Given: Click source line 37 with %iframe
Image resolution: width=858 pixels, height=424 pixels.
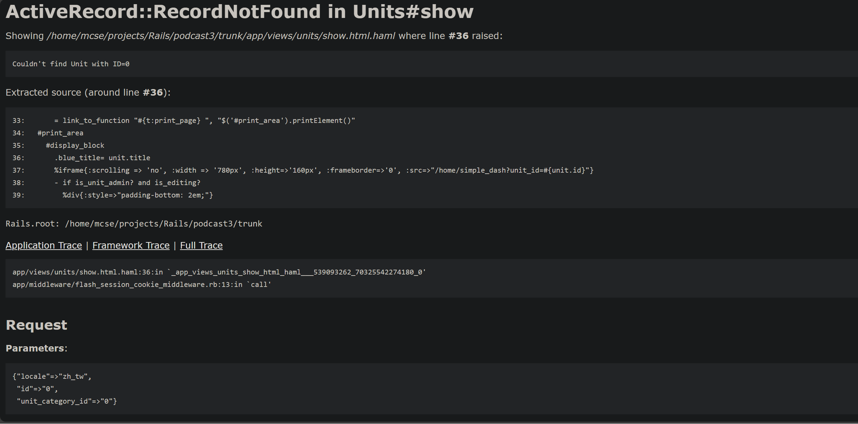Looking at the screenshot, I should 303,170.
